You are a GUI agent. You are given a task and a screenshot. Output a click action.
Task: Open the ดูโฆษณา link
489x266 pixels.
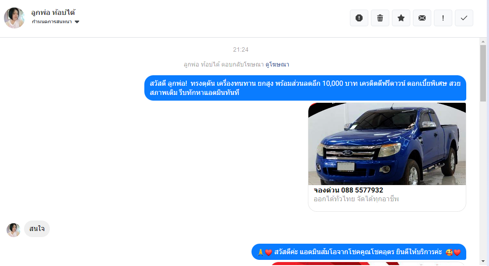pos(277,65)
